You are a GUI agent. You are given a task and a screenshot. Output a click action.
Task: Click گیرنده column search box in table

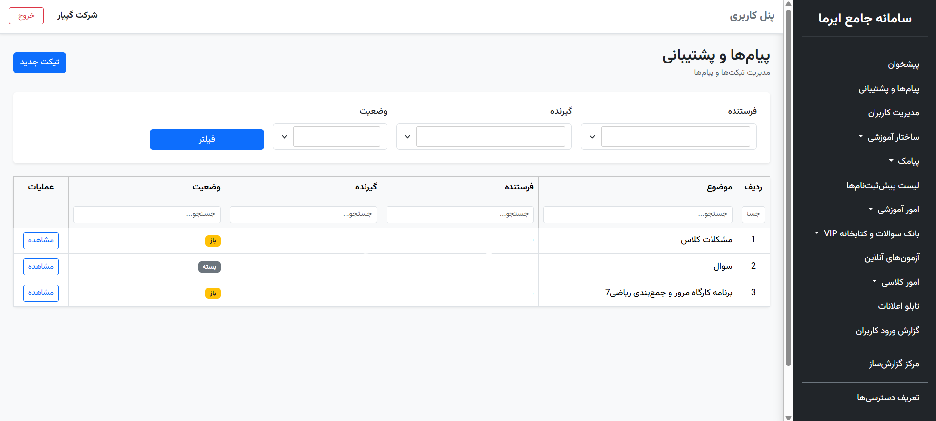pyautogui.click(x=303, y=214)
